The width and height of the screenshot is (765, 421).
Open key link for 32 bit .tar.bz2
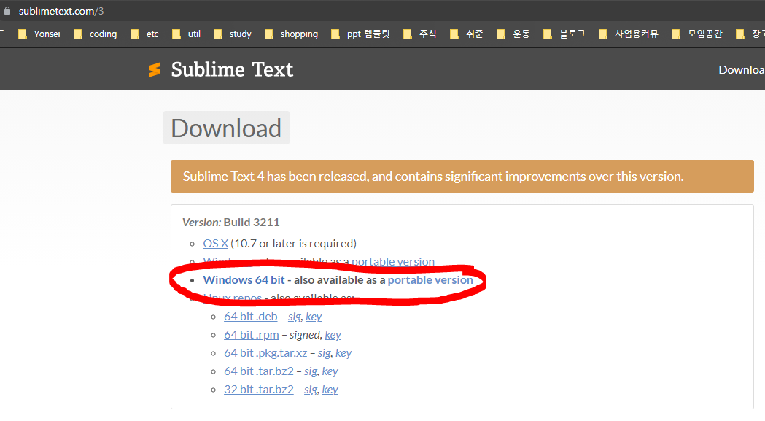[330, 389]
